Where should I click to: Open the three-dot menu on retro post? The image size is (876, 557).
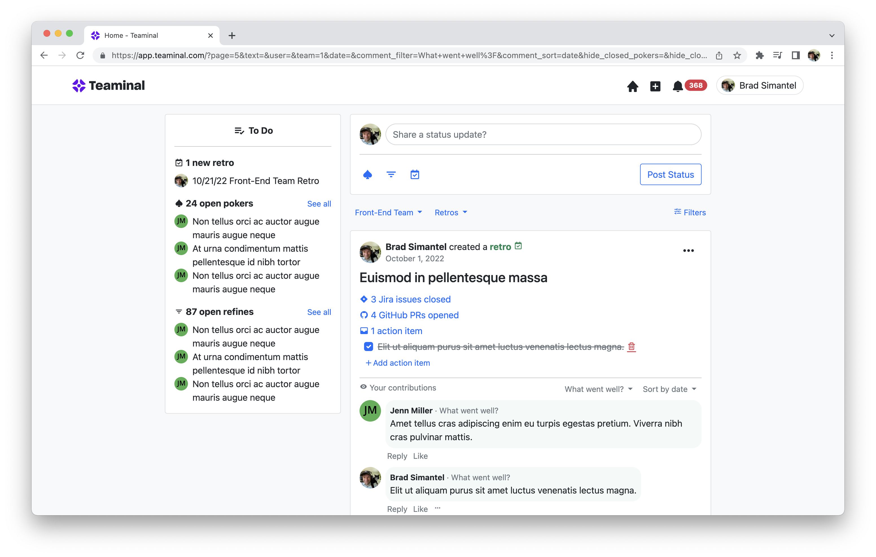(688, 251)
